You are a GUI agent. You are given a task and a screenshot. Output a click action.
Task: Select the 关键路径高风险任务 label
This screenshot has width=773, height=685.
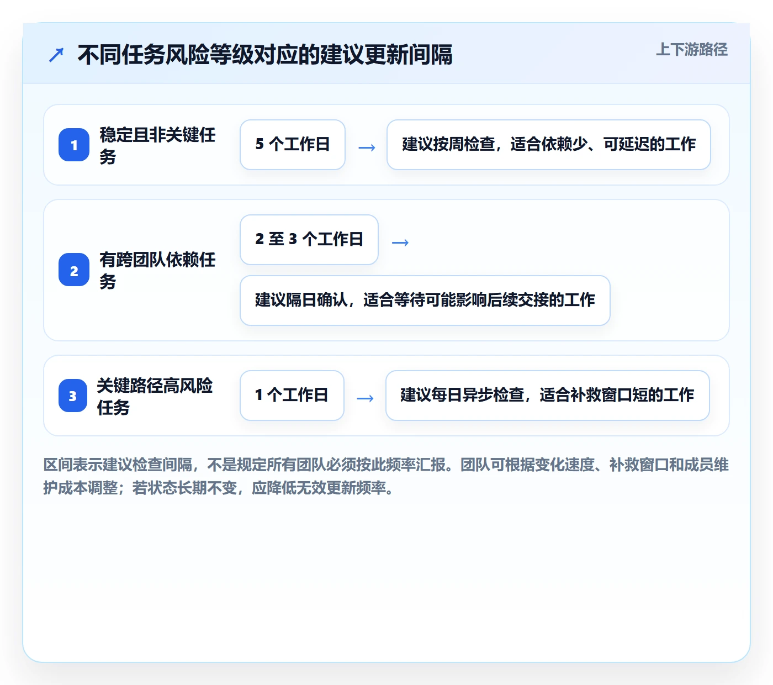coord(155,396)
